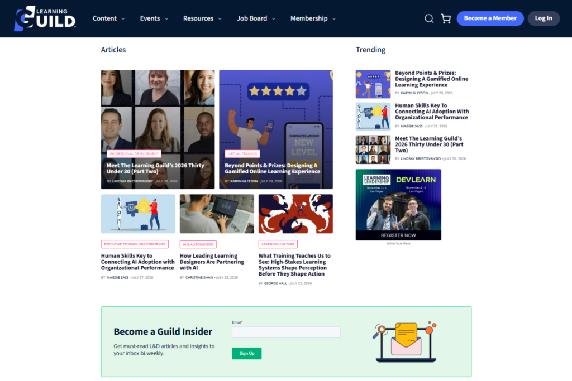The width and height of the screenshot is (572, 381).
Task: Click author Lindsay Brestovansky in Trending
Action: pos(421,159)
